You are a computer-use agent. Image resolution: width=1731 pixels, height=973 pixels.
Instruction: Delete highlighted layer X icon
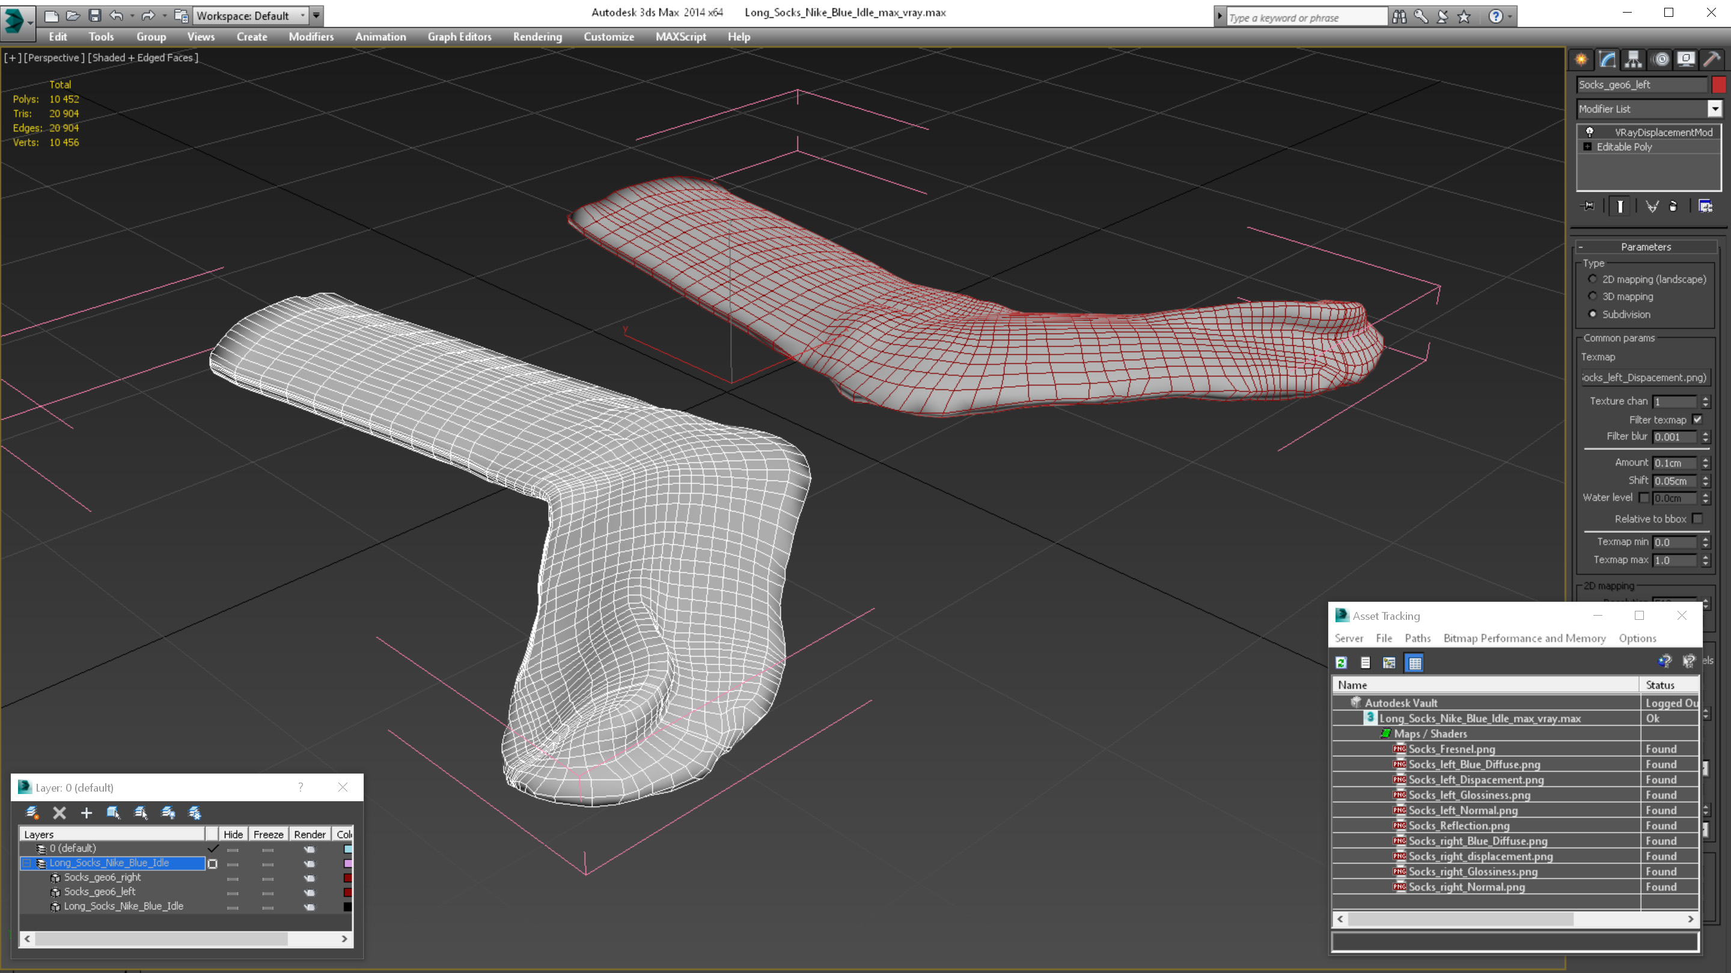59,813
